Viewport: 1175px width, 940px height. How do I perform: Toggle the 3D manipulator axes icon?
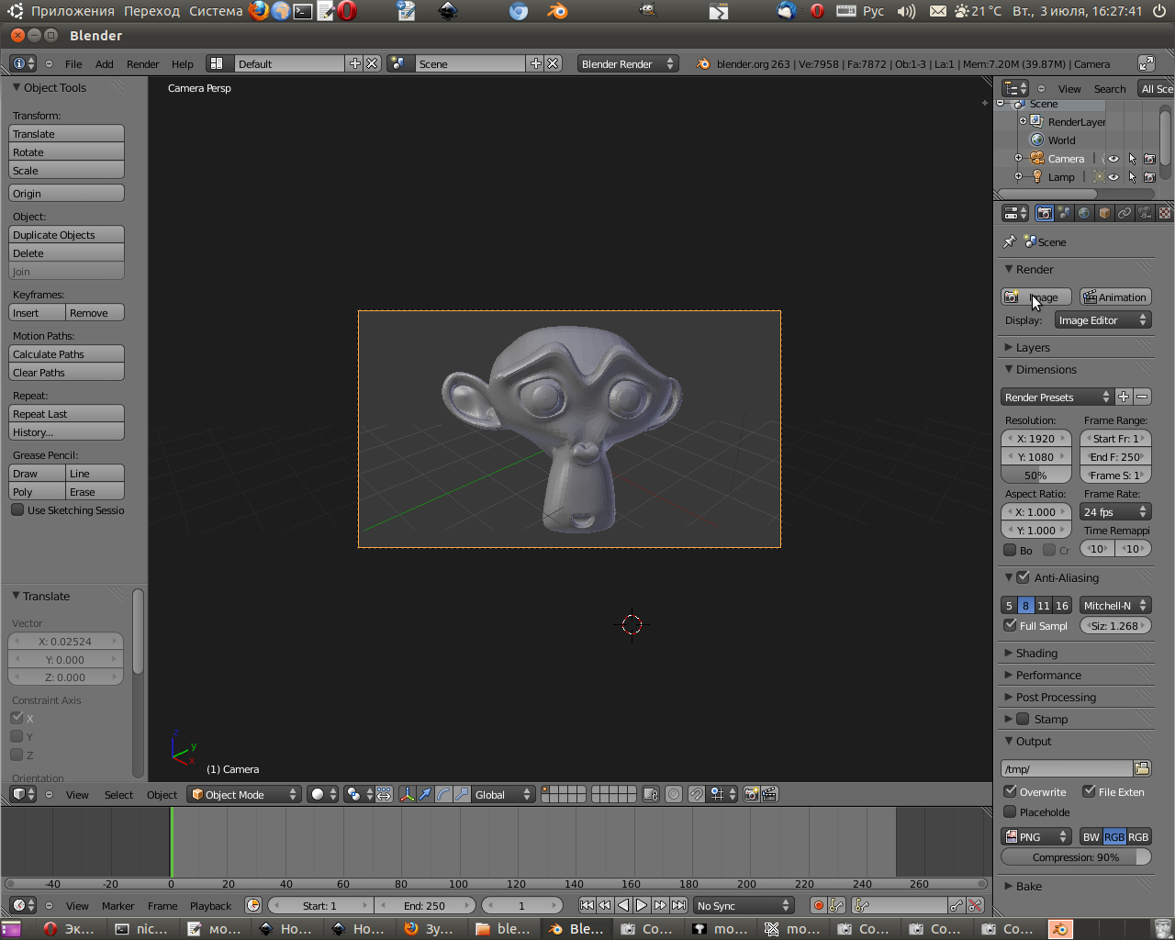point(407,794)
